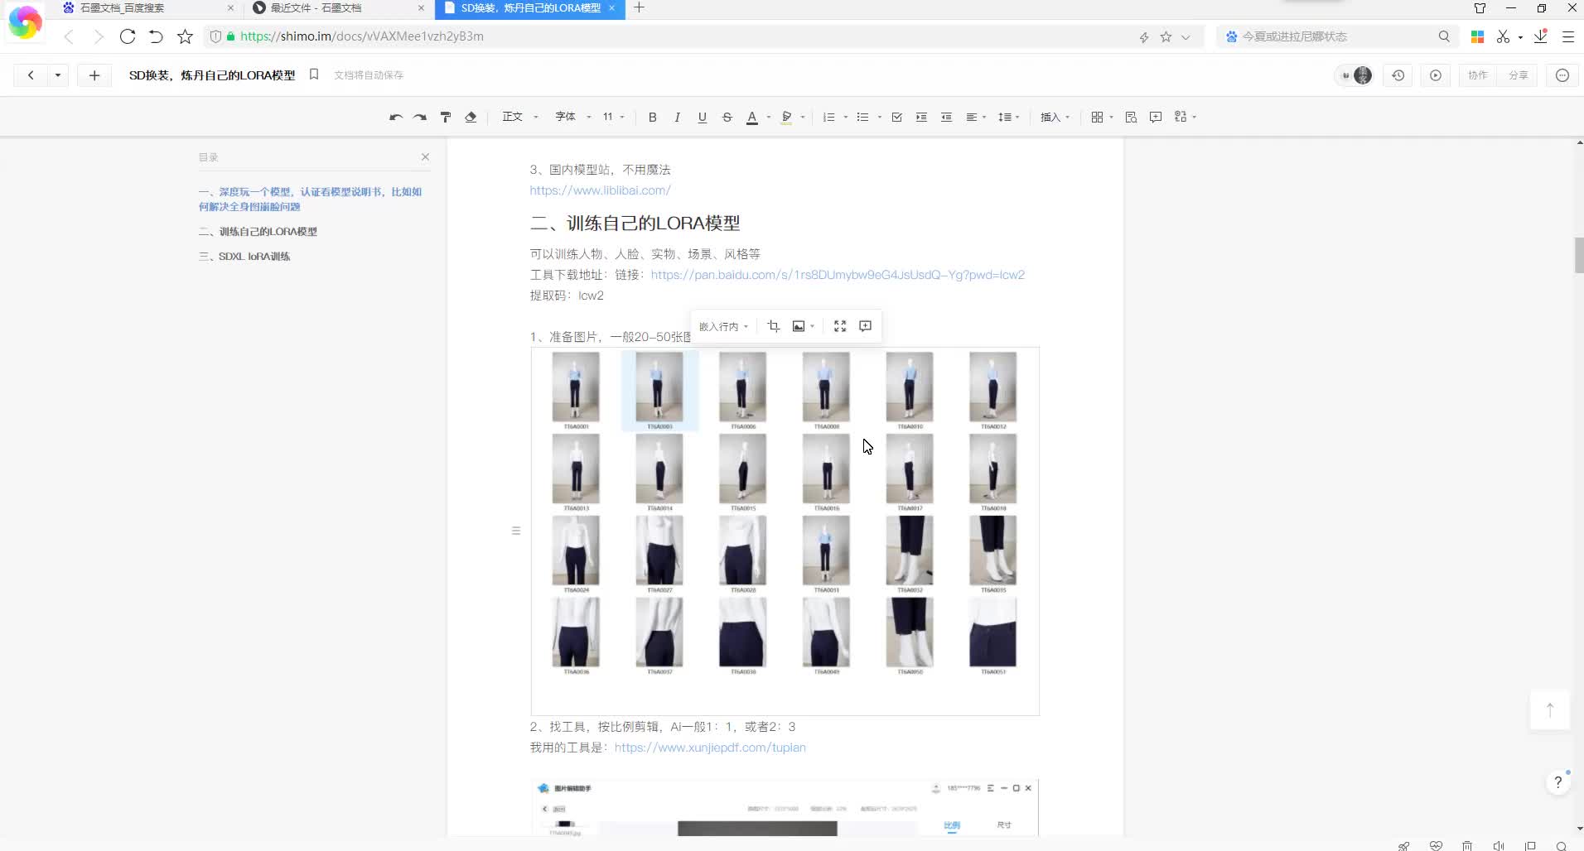The height and width of the screenshot is (851, 1584).
Task: Open find and replace tool
Action: tap(1131, 117)
